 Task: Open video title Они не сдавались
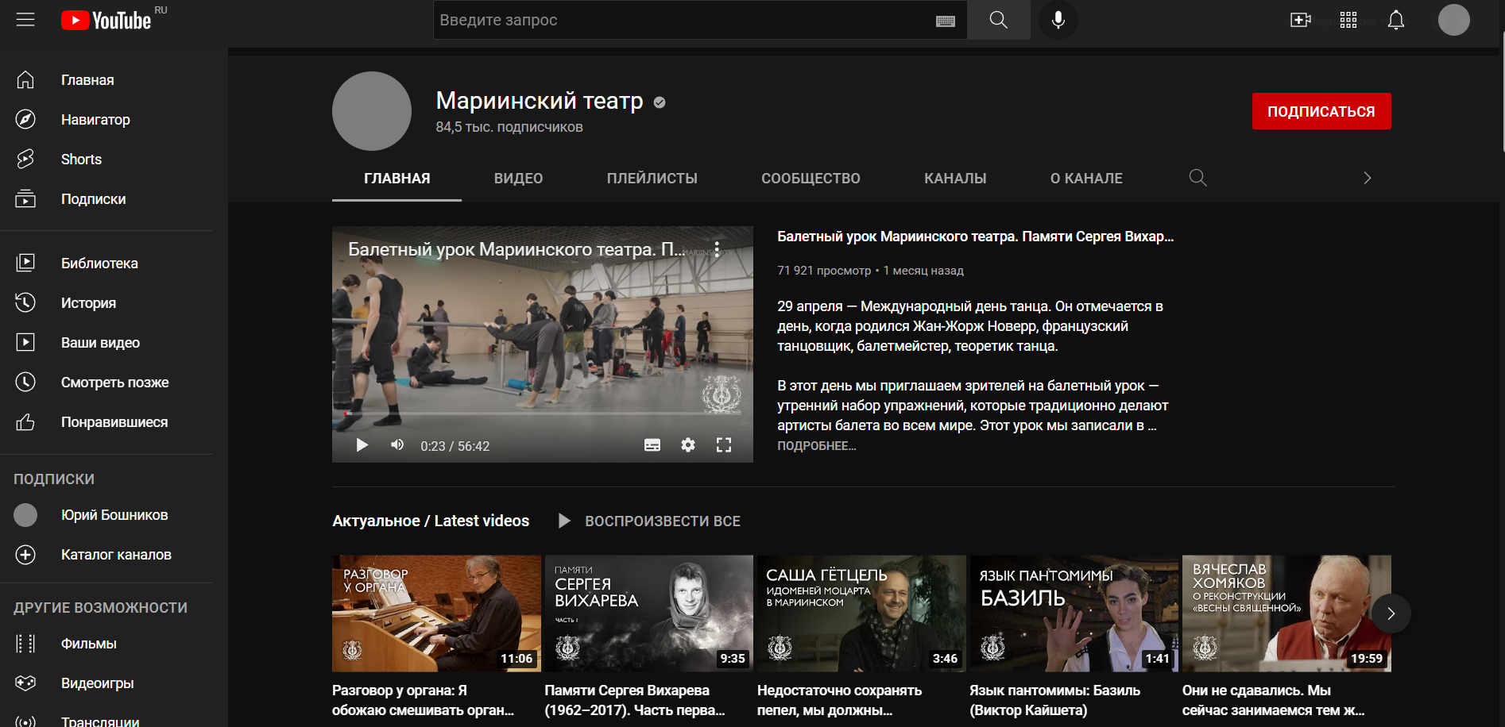click(x=1274, y=700)
